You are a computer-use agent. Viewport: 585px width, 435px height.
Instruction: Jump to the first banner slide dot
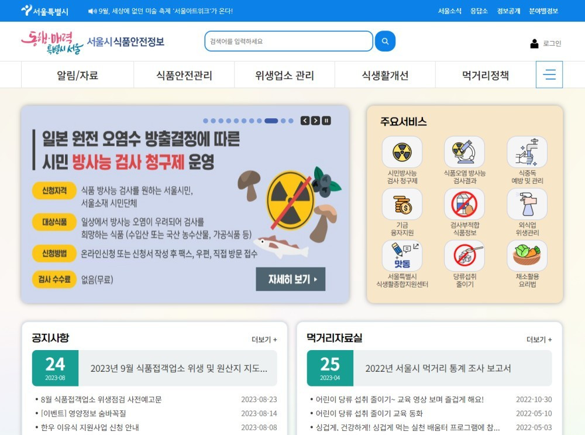205,121
